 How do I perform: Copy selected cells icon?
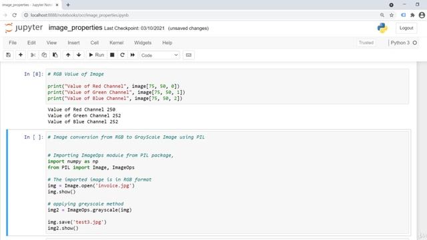[44, 55]
